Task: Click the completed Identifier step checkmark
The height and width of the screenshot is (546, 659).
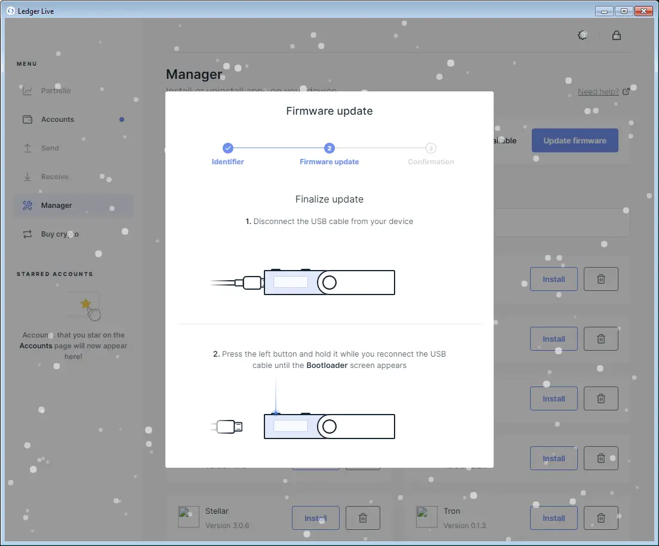Action: tap(228, 148)
